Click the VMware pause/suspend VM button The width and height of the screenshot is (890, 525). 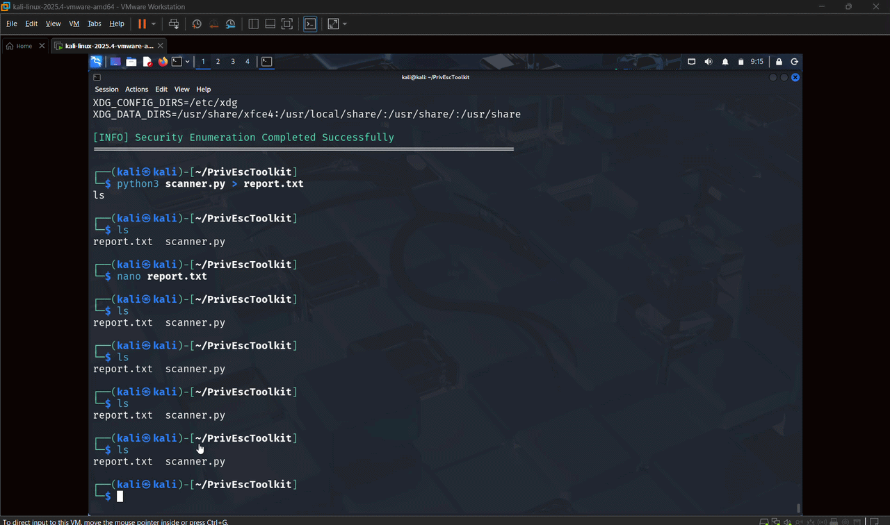[142, 24]
